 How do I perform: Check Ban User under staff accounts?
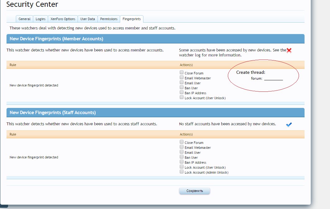pos(182,157)
